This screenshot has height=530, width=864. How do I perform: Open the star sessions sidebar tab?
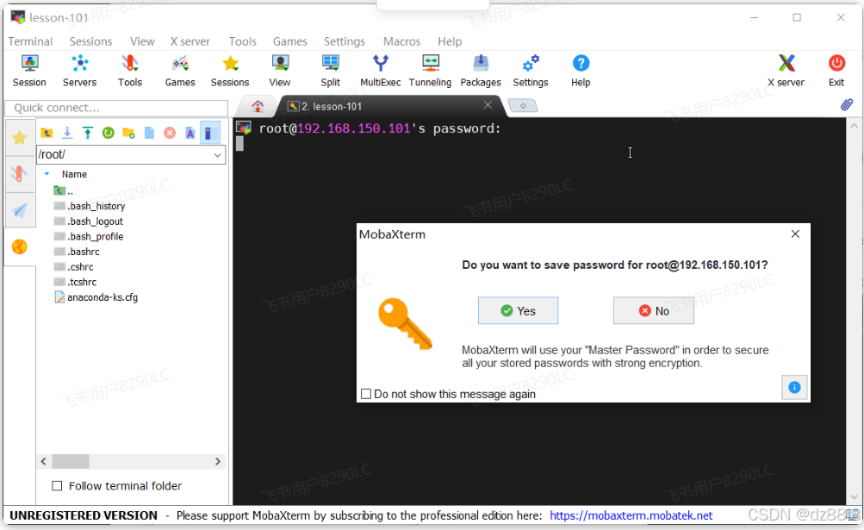(19, 137)
